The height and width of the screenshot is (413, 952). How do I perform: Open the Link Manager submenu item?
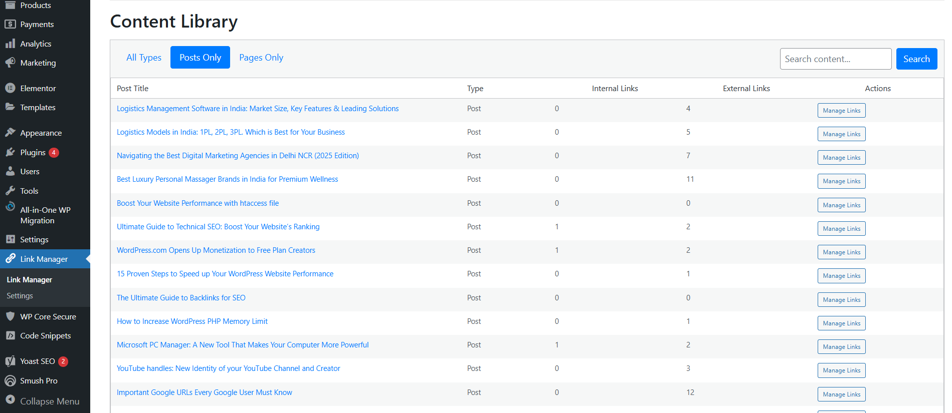tap(30, 280)
